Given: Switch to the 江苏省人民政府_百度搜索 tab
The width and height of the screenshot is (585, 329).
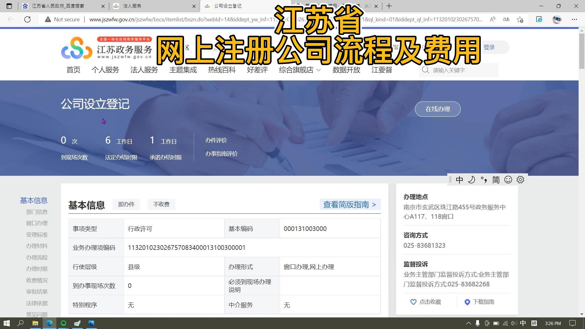Looking at the screenshot, I should [58, 6].
